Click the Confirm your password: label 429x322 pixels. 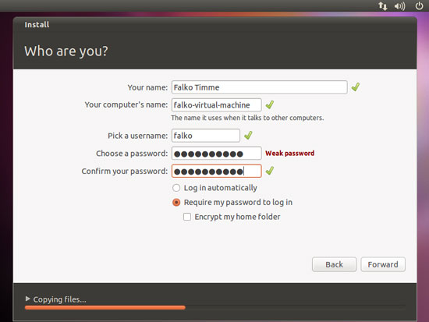(x=125, y=172)
